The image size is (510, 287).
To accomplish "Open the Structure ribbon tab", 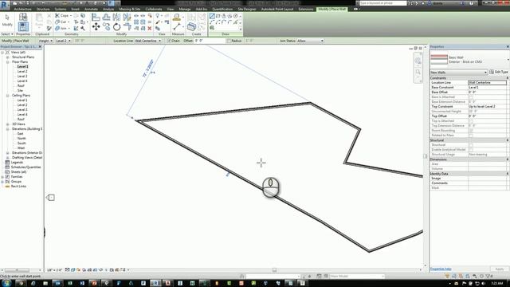I will [x=43, y=9].
